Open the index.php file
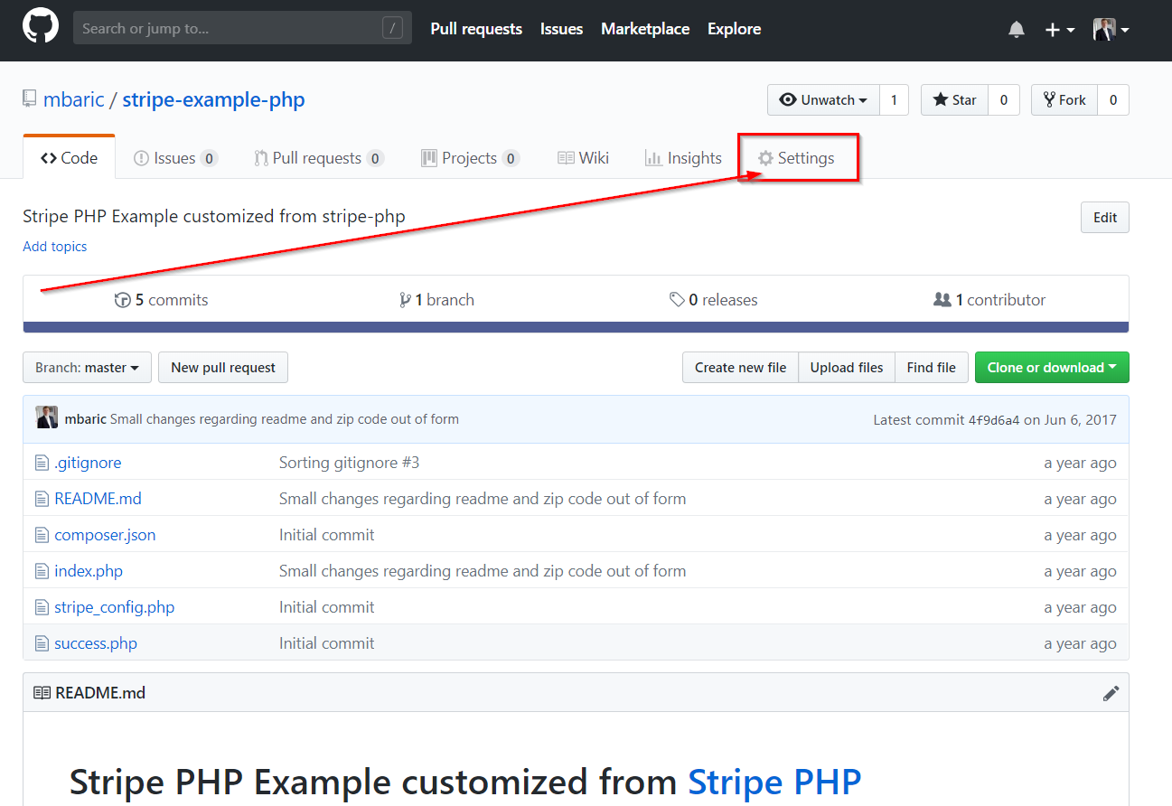The width and height of the screenshot is (1172, 806). point(89,571)
